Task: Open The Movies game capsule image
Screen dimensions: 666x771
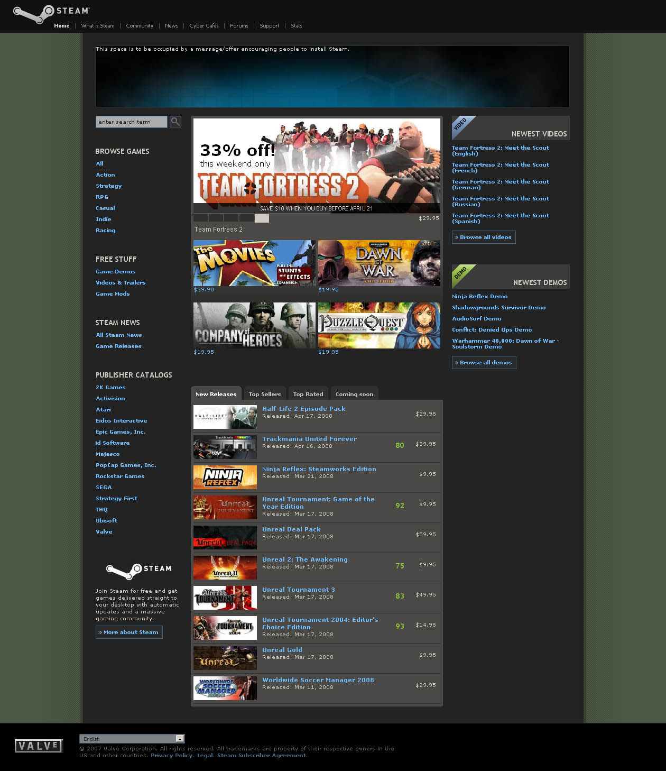Action: point(254,263)
